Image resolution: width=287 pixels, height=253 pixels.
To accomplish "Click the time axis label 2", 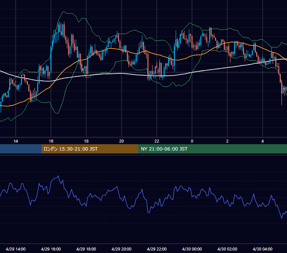I will (x=227, y=141).
